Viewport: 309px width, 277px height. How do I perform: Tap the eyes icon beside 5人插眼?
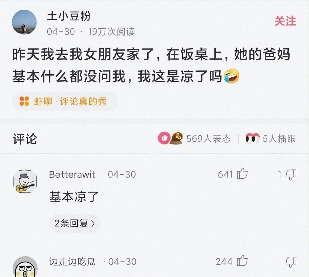pos(252,138)
